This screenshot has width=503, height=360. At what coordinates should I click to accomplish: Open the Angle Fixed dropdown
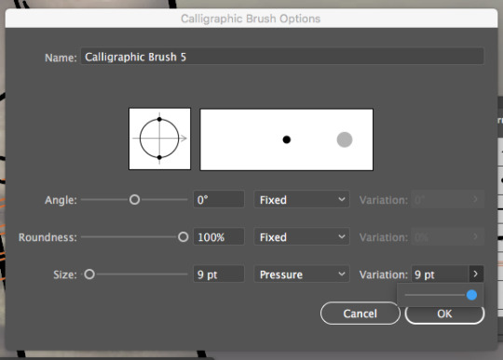click(302, 200)
